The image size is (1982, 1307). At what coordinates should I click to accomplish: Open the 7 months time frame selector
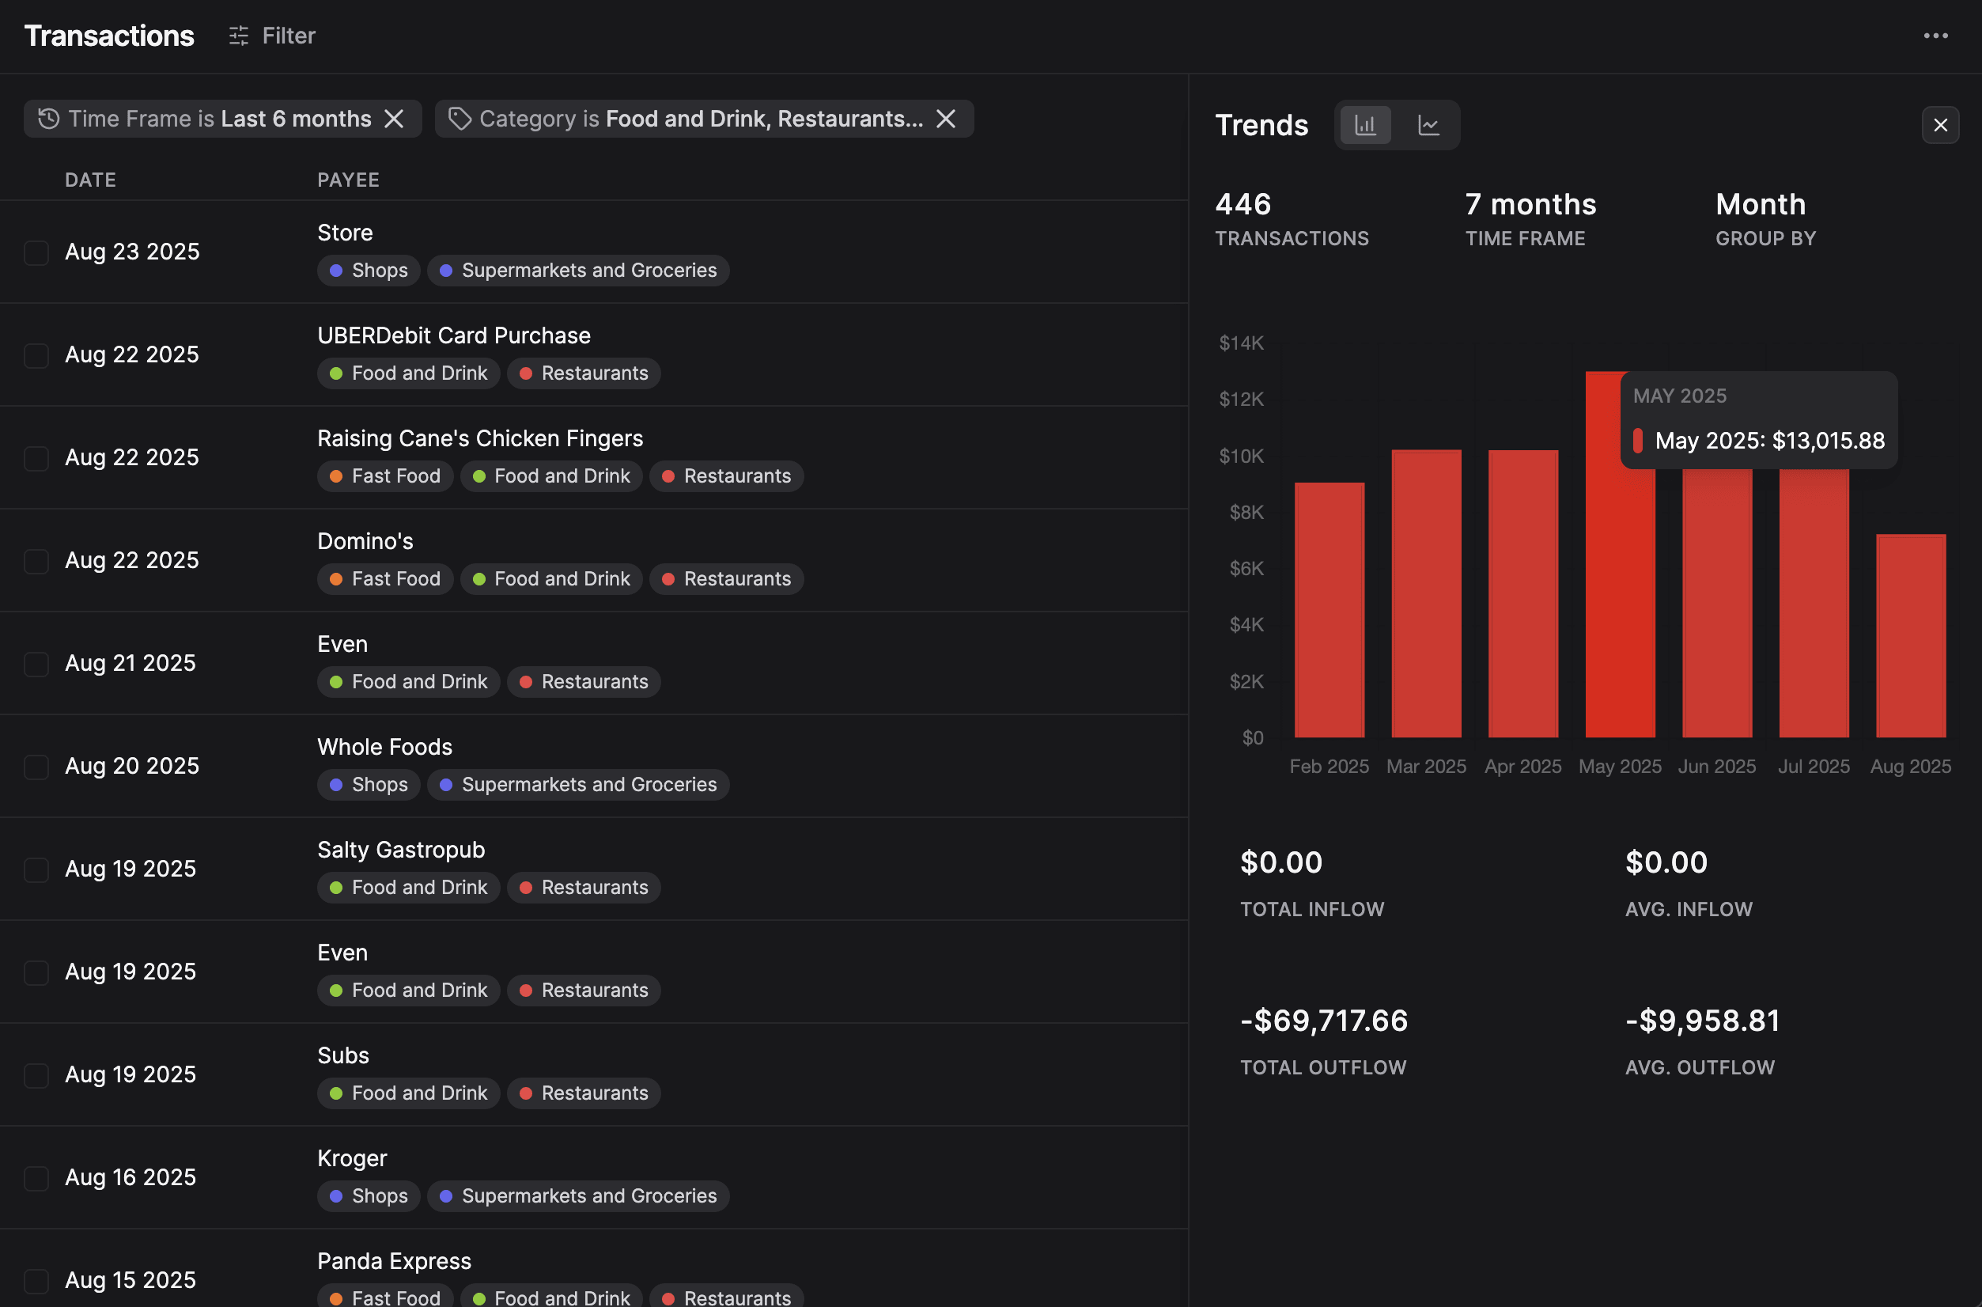click(x=1530, y=205)
